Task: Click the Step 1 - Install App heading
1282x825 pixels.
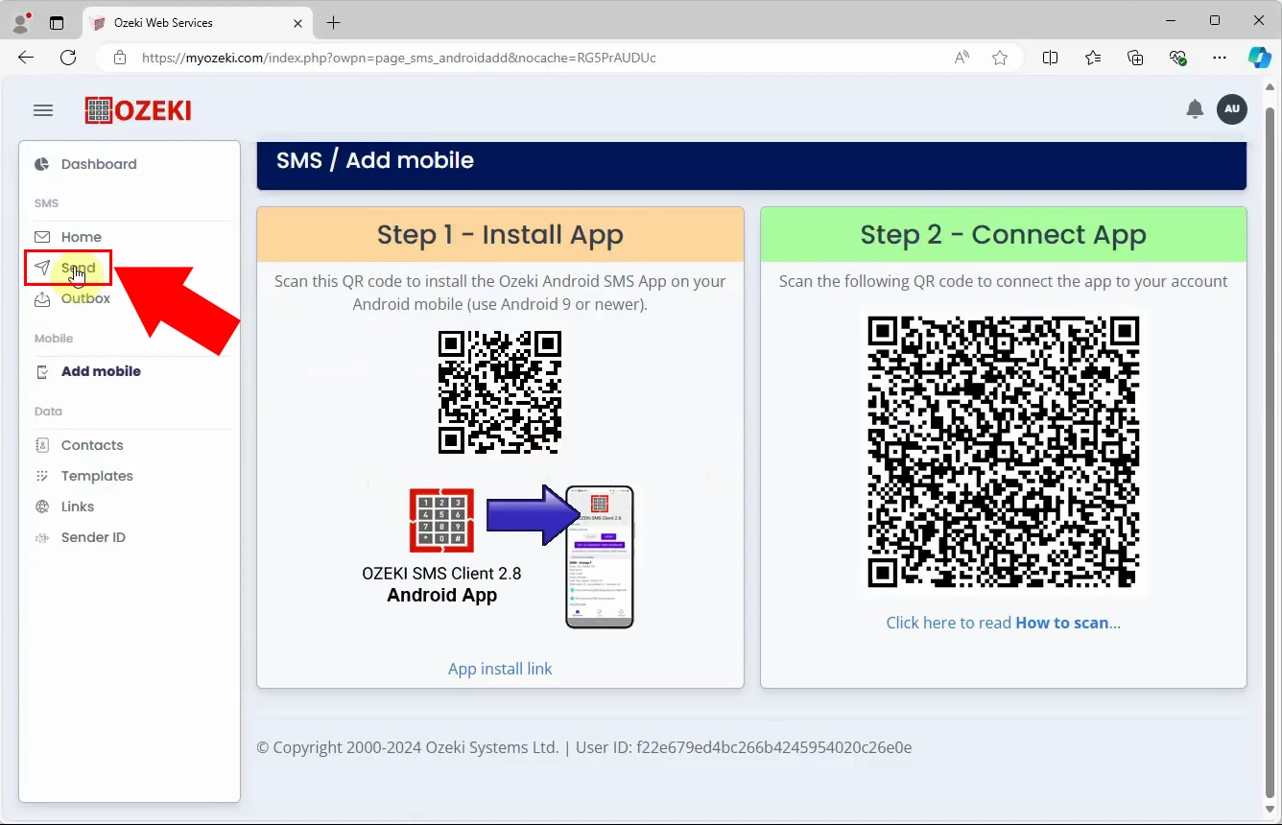Action: pyautogui.click(x=500, y=235)
